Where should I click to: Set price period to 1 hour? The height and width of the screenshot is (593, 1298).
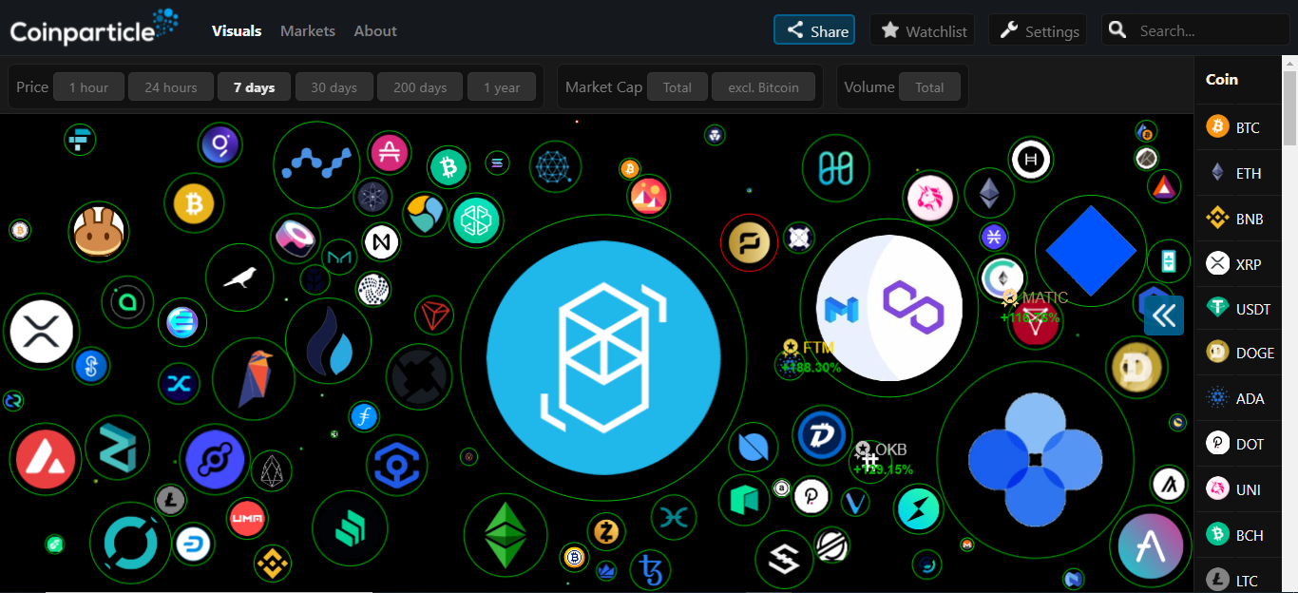click(88, 87)
